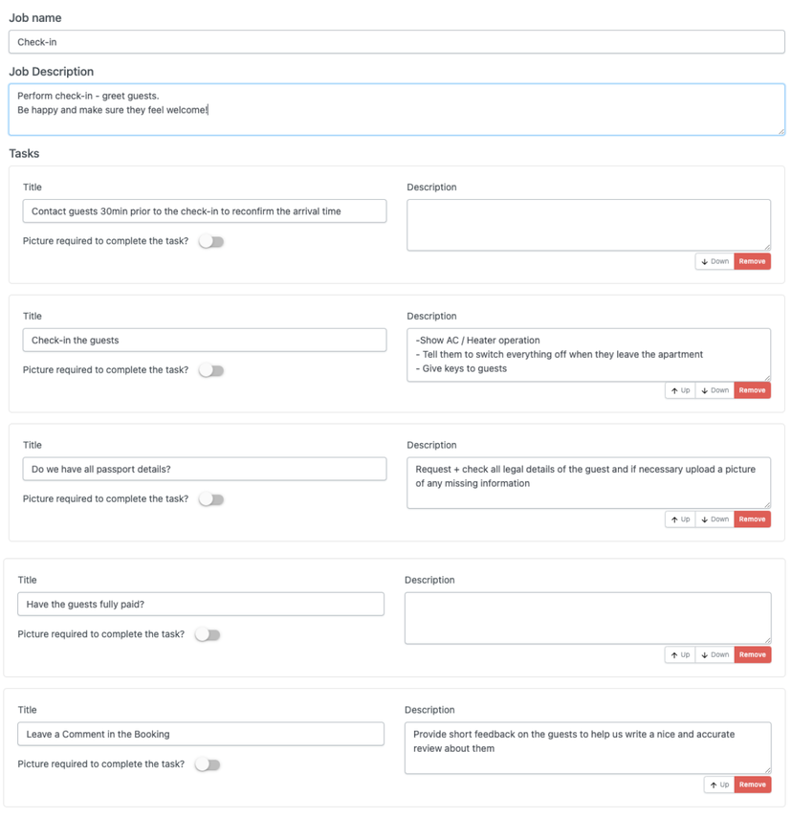Move 'Check-in the guests' task down

click(x=715, y=390)
